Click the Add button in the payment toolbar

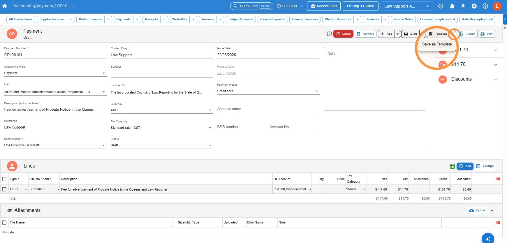tap(386, 34)
